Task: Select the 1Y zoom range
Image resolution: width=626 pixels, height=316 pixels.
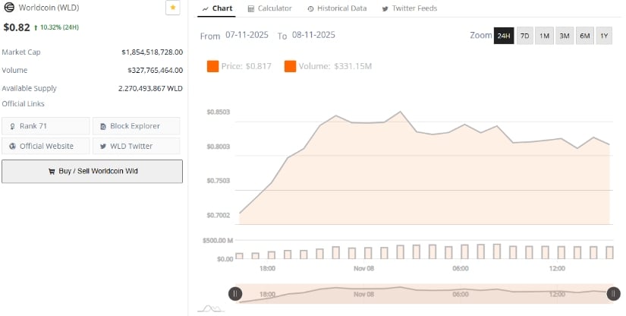Action: click(604, 36)
